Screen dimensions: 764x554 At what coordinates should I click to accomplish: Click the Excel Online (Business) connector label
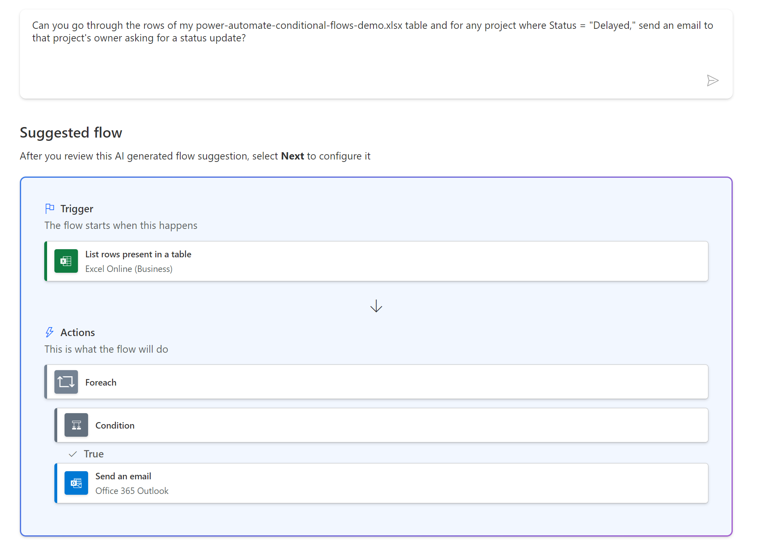tap(129, 269)
